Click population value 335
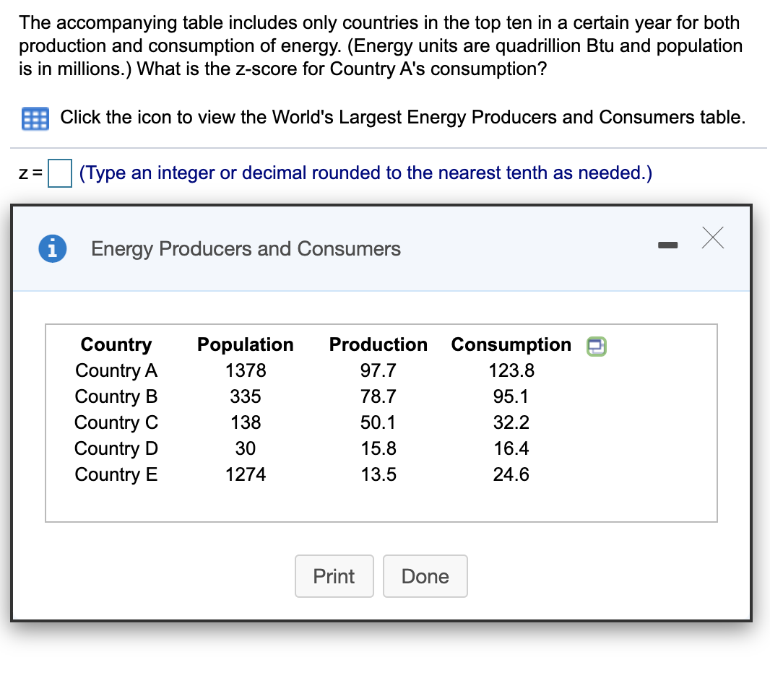Viewport: 770px width, 683px height. point(246,397)
